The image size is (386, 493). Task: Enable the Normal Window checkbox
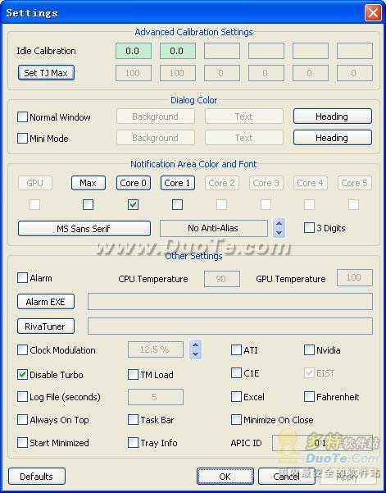click(22, 117)
